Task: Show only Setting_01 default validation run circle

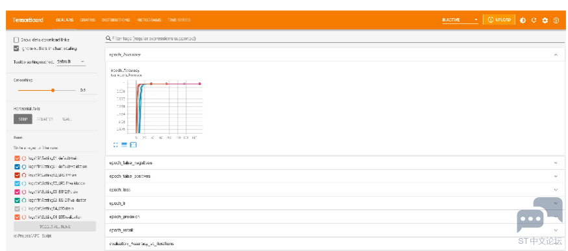Action: click(x=24, y=167)
